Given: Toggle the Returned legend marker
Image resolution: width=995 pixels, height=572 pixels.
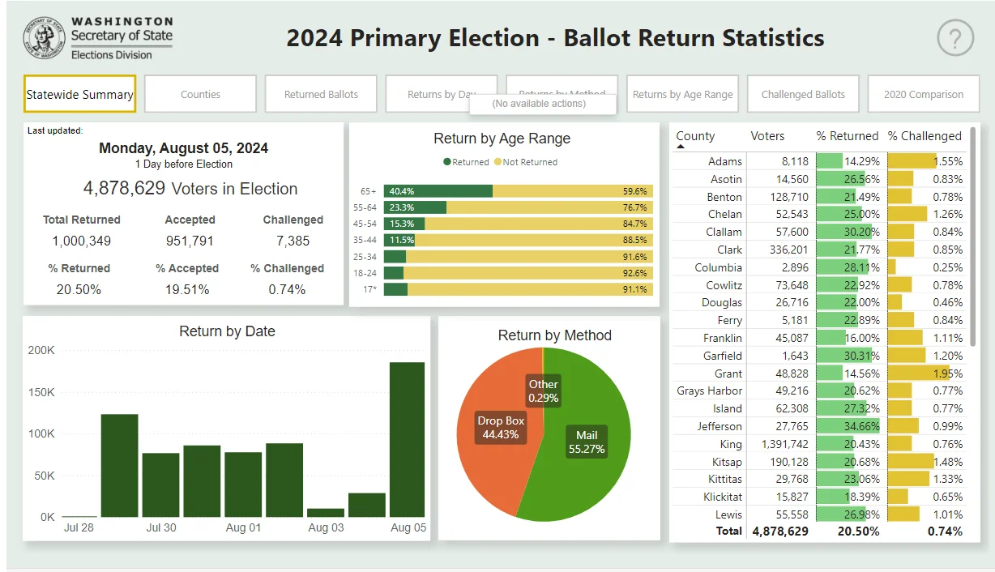Looking at the screenshot, I should click(x=447, y=162).
